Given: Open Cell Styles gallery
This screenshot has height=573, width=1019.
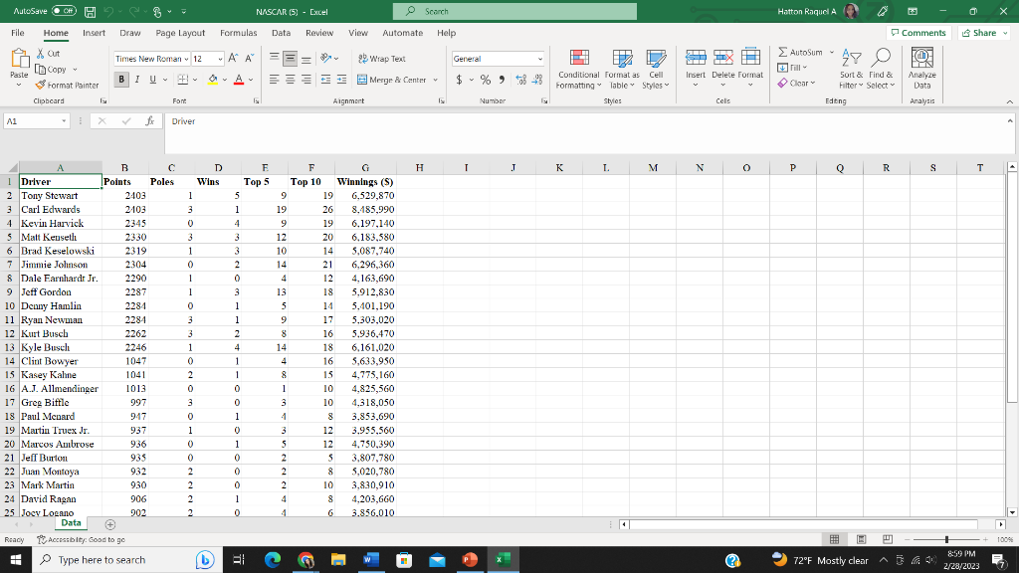Looking at the screenshot, I should (x=656, y=70).
